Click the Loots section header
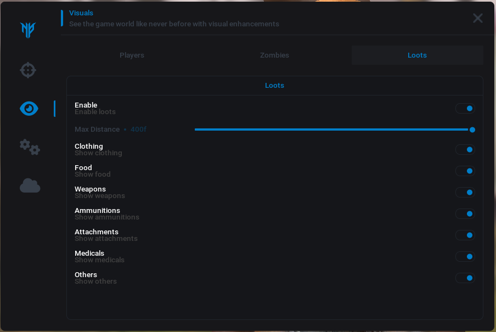496x332 pixels. click(x=274, y=86)
